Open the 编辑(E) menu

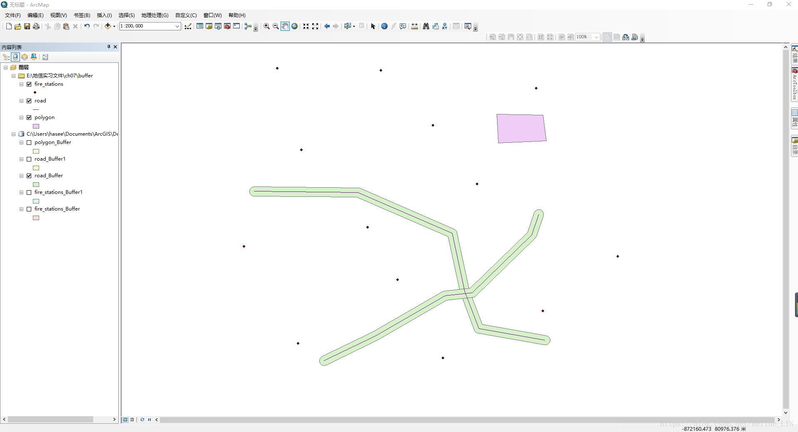[x=35, y=15]
